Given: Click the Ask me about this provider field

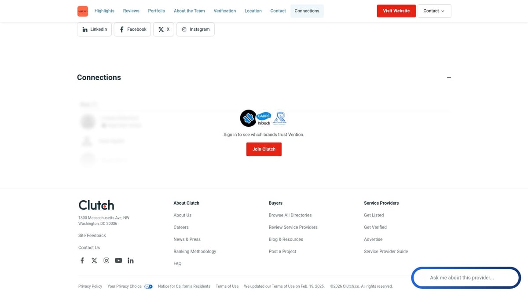Looking at the screenshot, I should point(466,278).
